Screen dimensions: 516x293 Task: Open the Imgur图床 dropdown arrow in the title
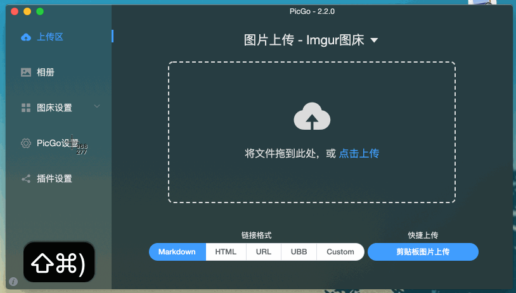coord(374,41)
